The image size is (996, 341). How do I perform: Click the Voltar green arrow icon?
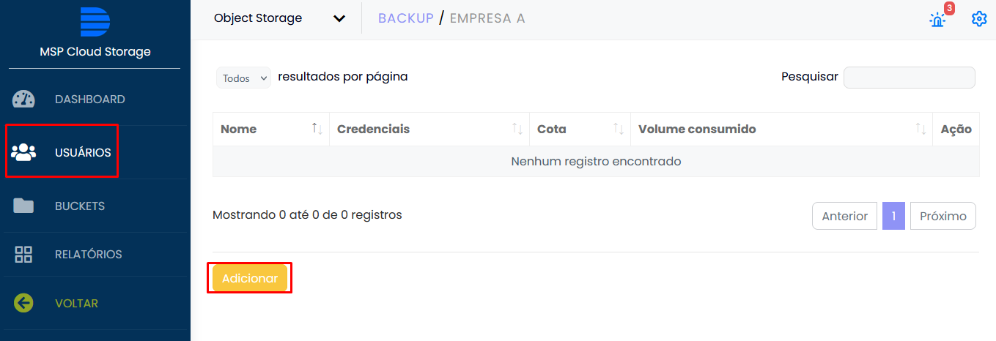(23, 303)
